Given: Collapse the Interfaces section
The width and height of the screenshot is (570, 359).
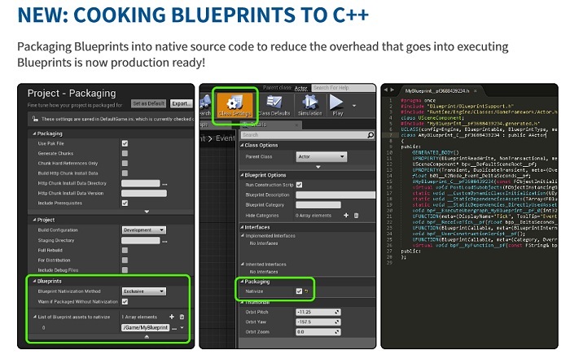Looking at the screenshot, I should [242, 227].
